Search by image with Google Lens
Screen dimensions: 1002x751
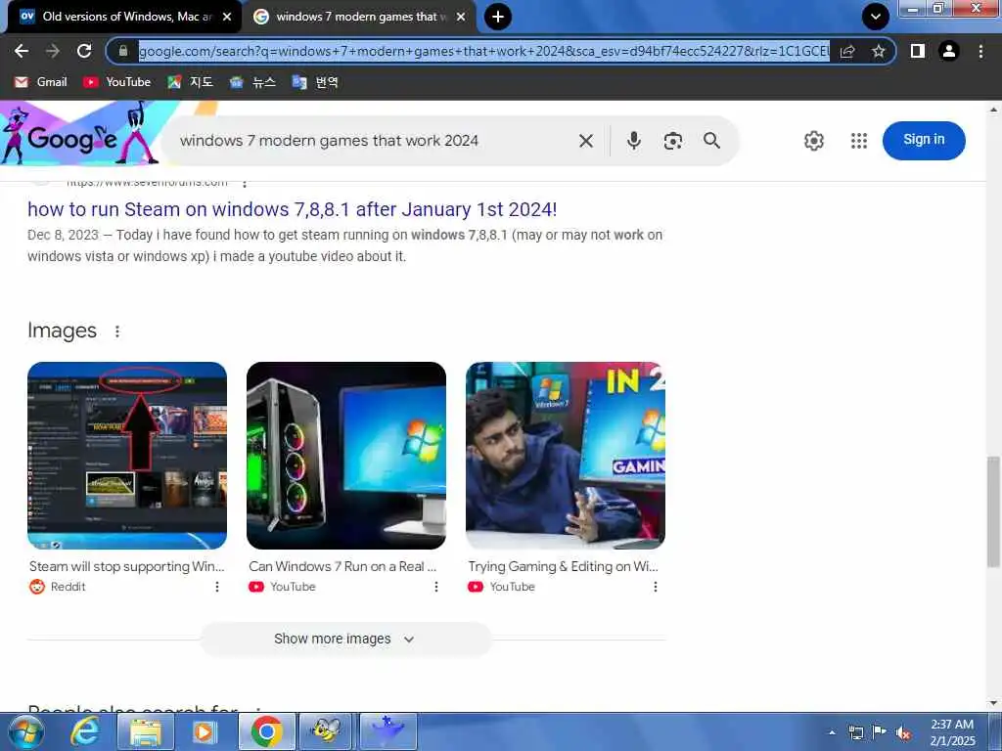673,141
